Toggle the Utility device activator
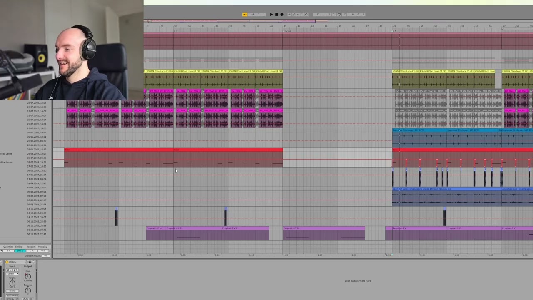This screenshot has height=300, width=533. pos(7,262)
